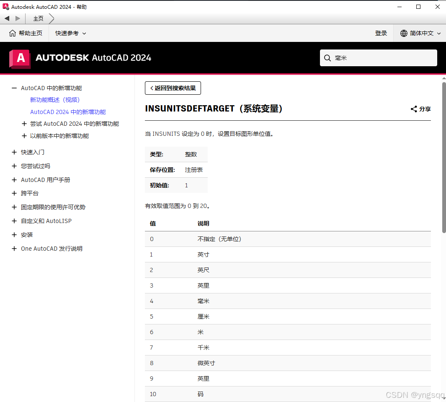Click the table cell 千米
Image resolution: width=446 pixels, height=402 pixels.
[204, 348]
